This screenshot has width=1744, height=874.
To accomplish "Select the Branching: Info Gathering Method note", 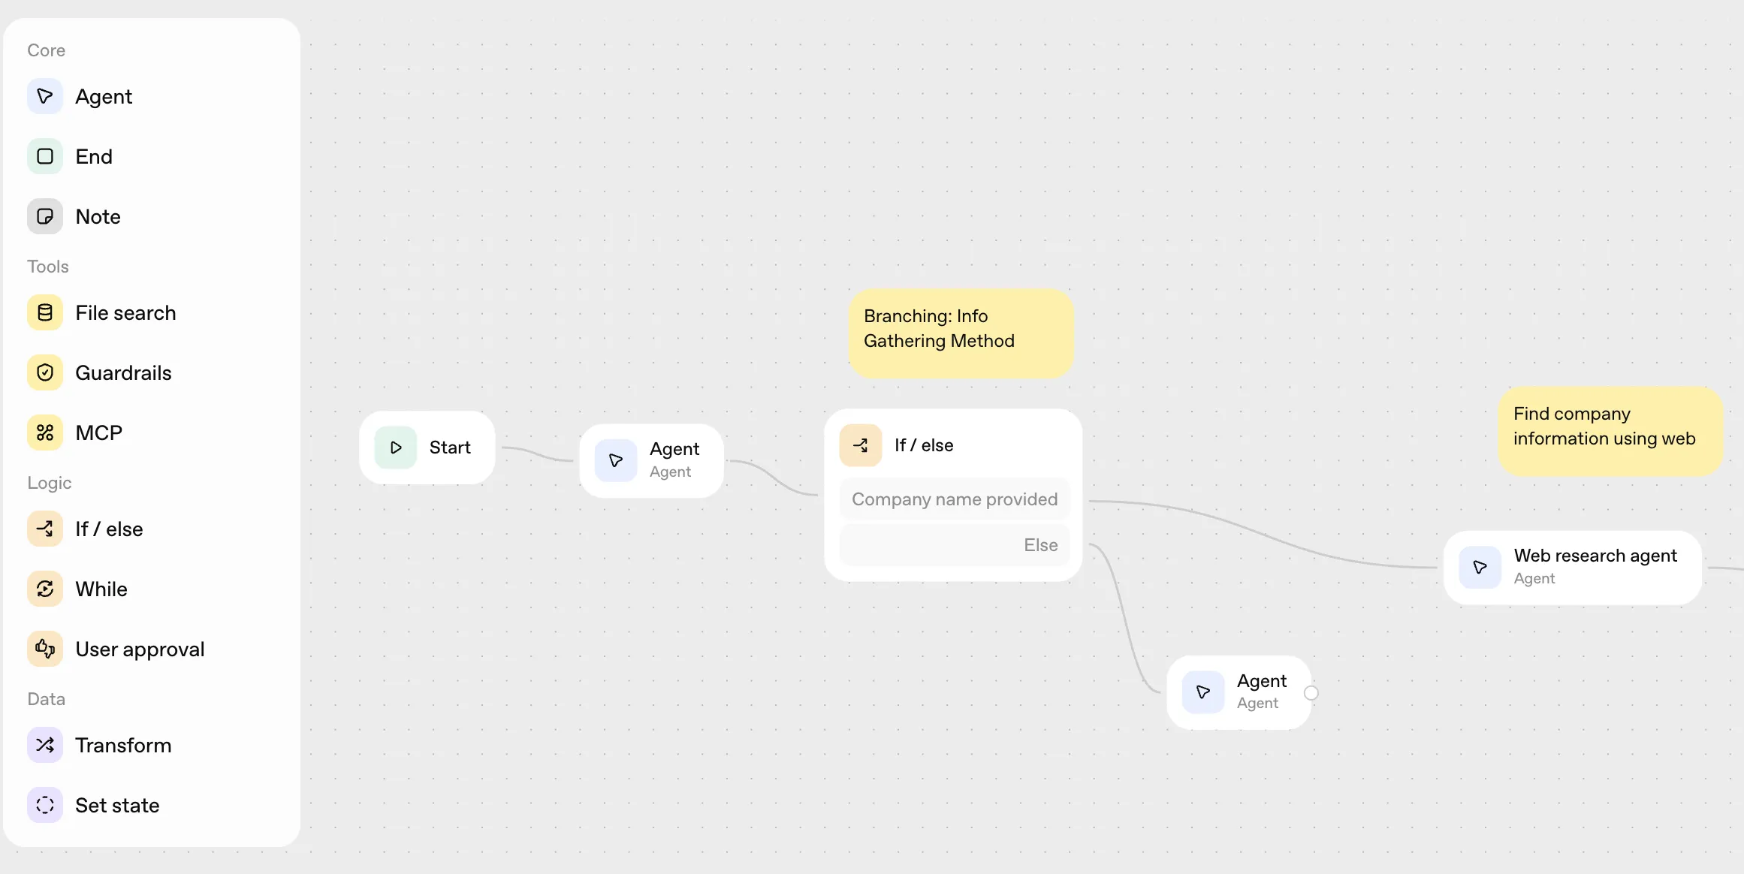I will (961, 333).
